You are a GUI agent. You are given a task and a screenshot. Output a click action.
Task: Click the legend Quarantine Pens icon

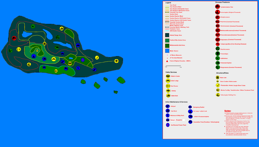click(191, 122)
